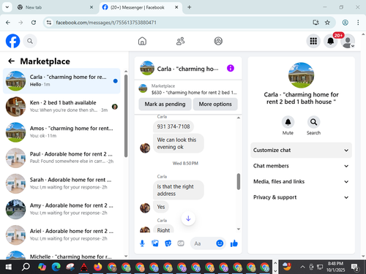The width and height of the screenshot is (366, 274).
Task: Click the $630 Marketplace listing banner
Action: point(188,89)
